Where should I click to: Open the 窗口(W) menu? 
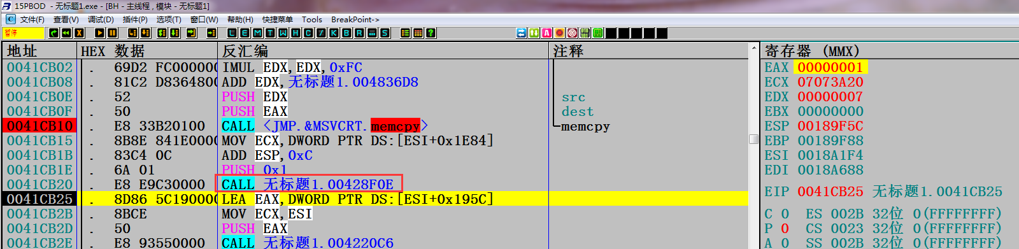(204, 19)
